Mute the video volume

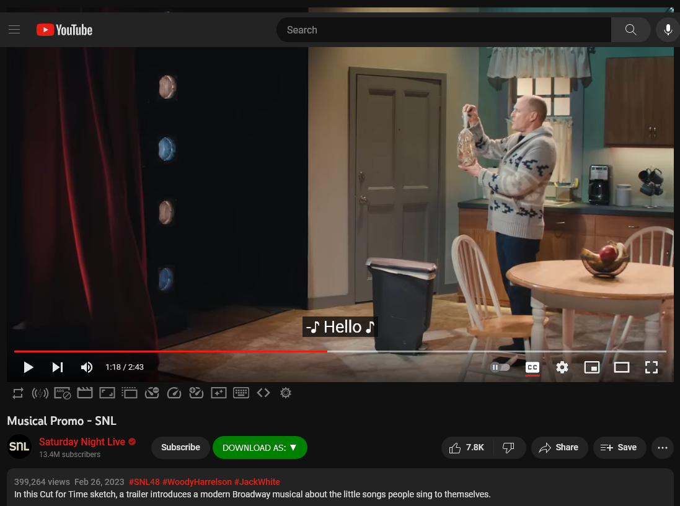click(x=87, y=367)
